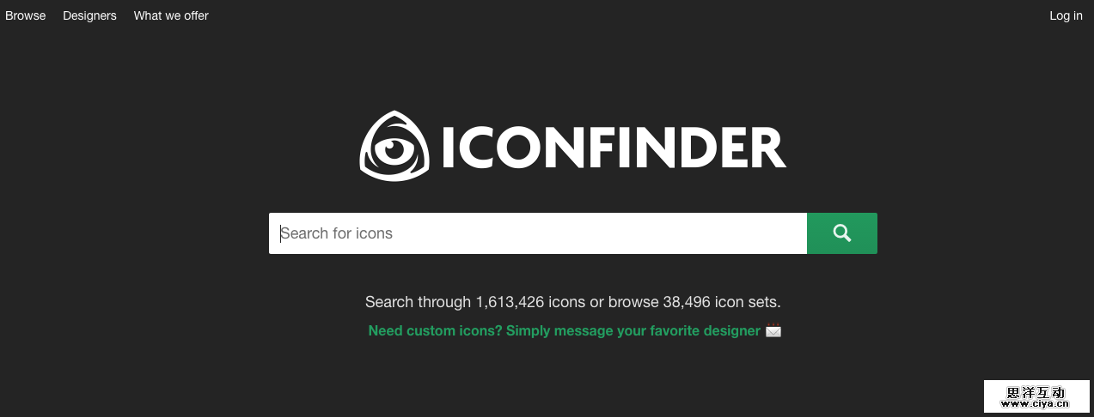Click the www.ciya.cn watermark URL
The height and width of the screenshot is (417, 1094).
1036,403
